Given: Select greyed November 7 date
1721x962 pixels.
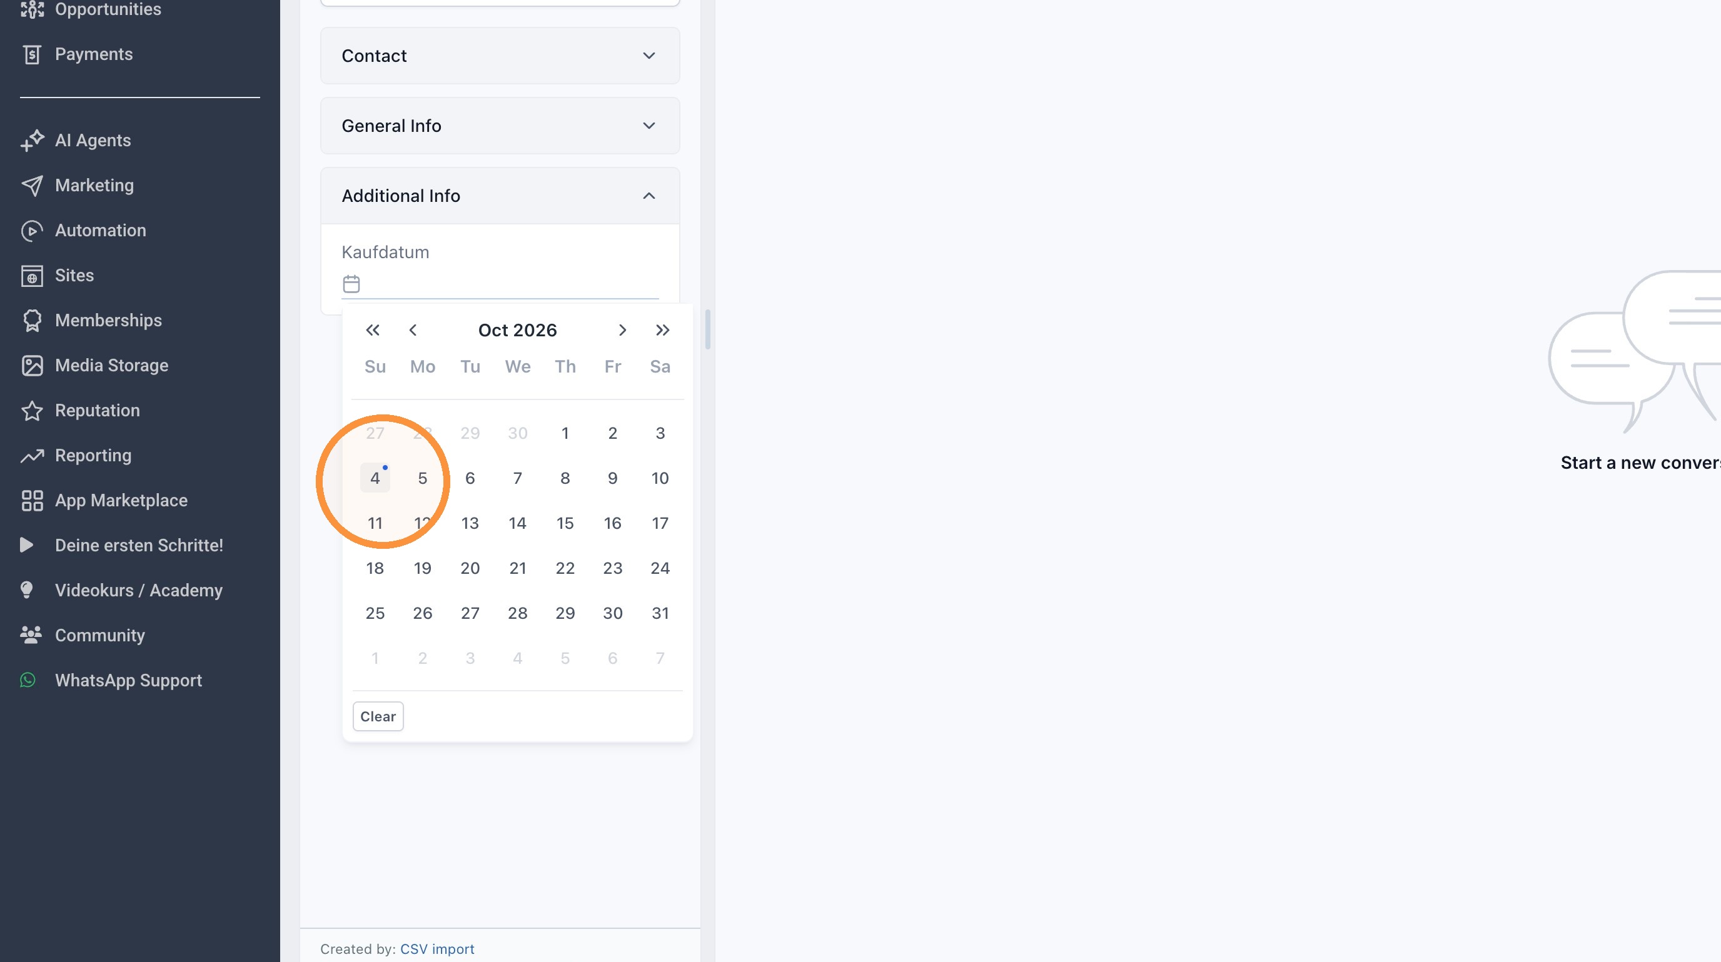Looking at the screenshot, I should [660, 658].
